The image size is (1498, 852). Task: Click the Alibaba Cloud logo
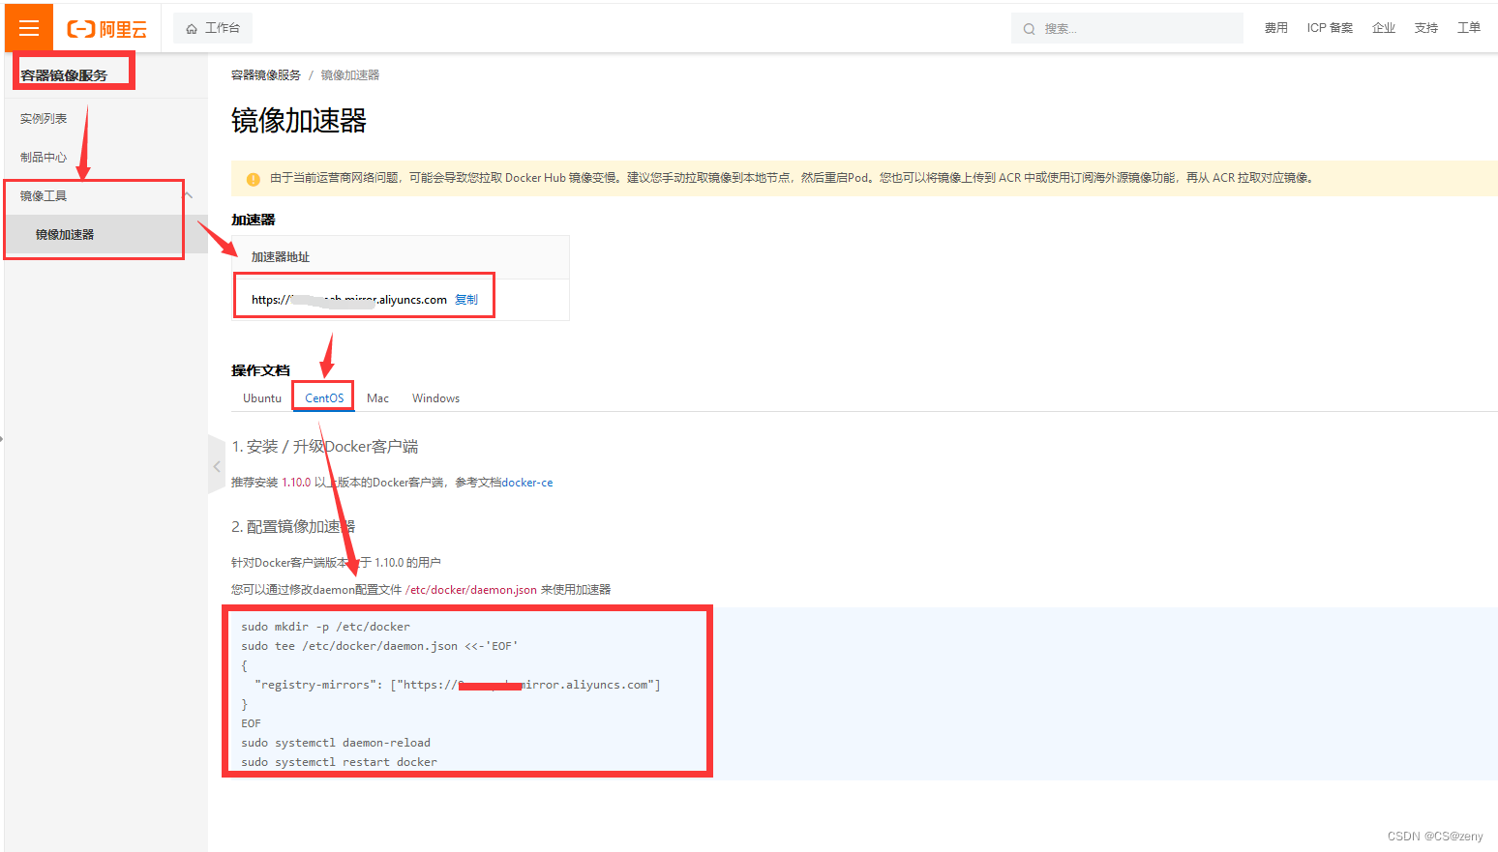[x=106, y=29]
